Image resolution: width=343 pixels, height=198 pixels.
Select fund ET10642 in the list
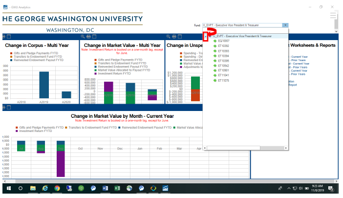click(223, 66)
